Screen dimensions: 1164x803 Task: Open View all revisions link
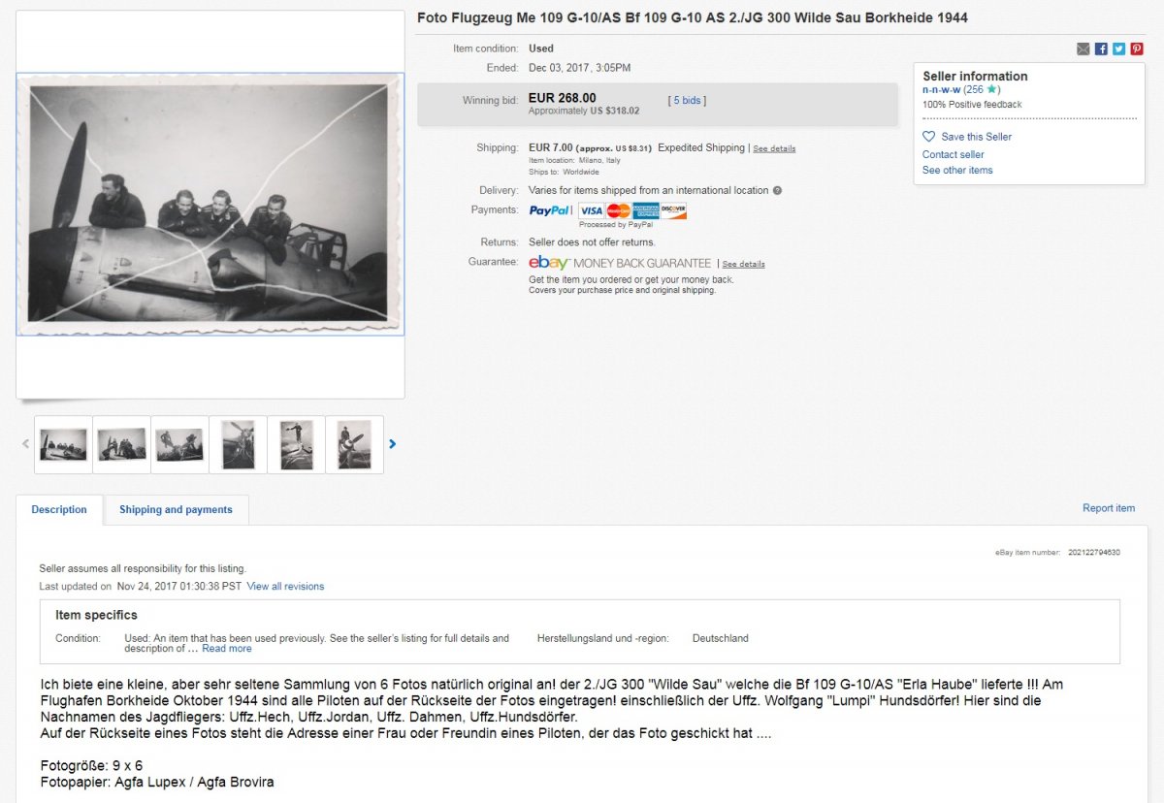point(285,587)
